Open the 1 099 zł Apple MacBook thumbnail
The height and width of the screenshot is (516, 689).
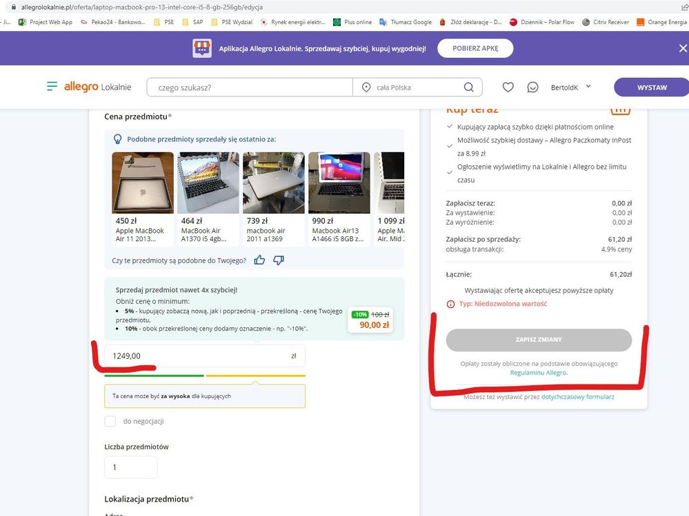pos(389,183)
